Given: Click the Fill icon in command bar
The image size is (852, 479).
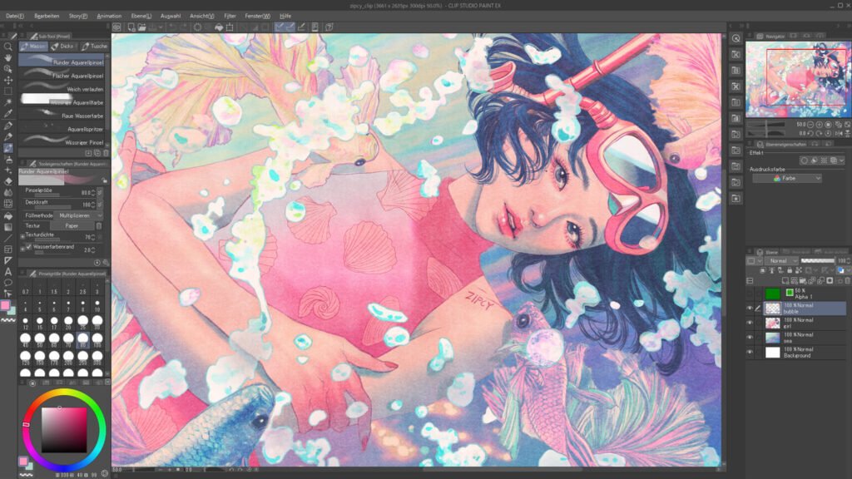Looking at the screenshot, I should click(x=219, y=27).
